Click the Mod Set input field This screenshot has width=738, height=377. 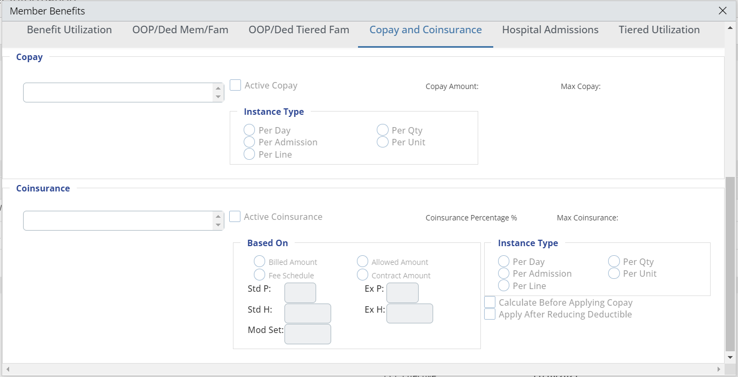tap(308, 334)
